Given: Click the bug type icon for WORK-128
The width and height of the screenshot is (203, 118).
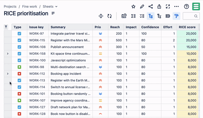Looking at the screenshot, I should pos(19,114).
